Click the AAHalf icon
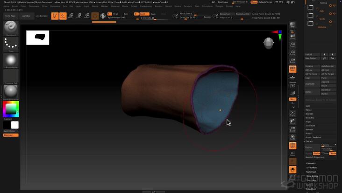Viewport: 342px width, 193px height. 292,61
